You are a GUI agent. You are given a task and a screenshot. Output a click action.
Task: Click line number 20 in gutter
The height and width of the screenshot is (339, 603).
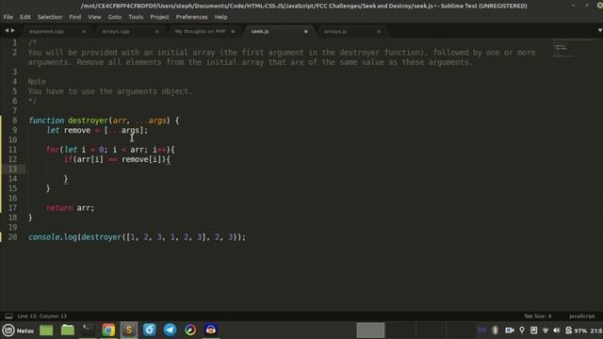(12, 237)
